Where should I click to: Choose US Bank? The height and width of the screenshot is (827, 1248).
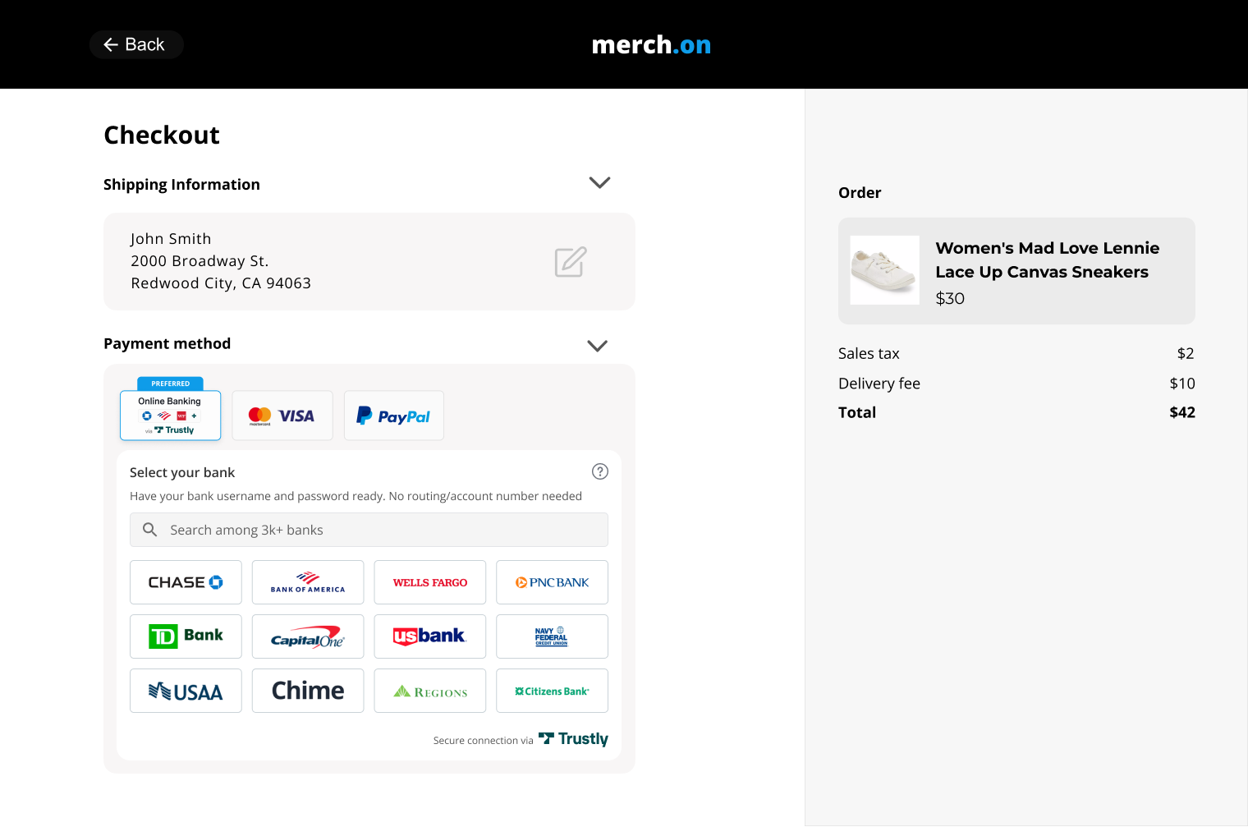tap(430, 636)
